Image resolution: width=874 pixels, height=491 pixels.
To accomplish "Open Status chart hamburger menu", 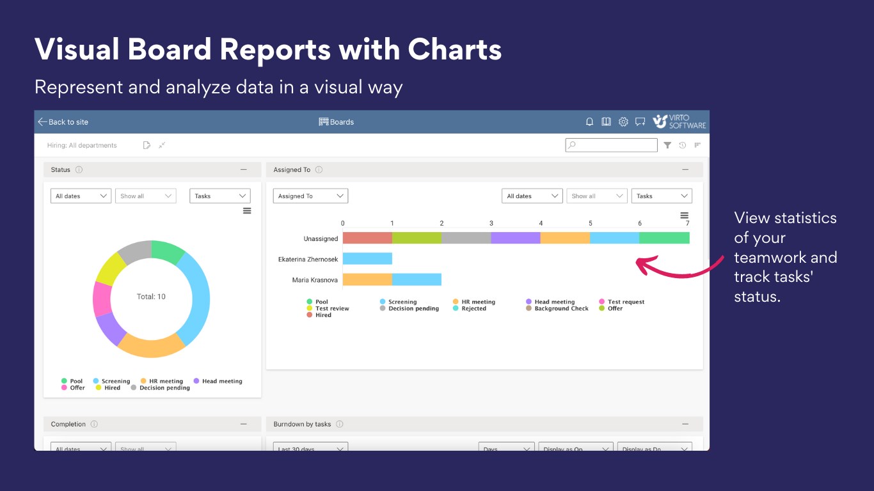I will click(x=247, y=211).
